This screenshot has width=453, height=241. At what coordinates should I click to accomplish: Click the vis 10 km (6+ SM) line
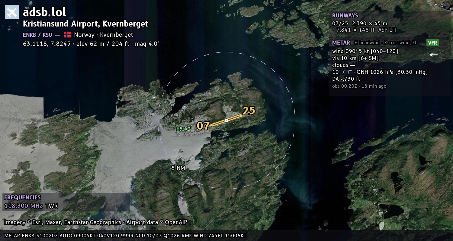click(355, 58)
